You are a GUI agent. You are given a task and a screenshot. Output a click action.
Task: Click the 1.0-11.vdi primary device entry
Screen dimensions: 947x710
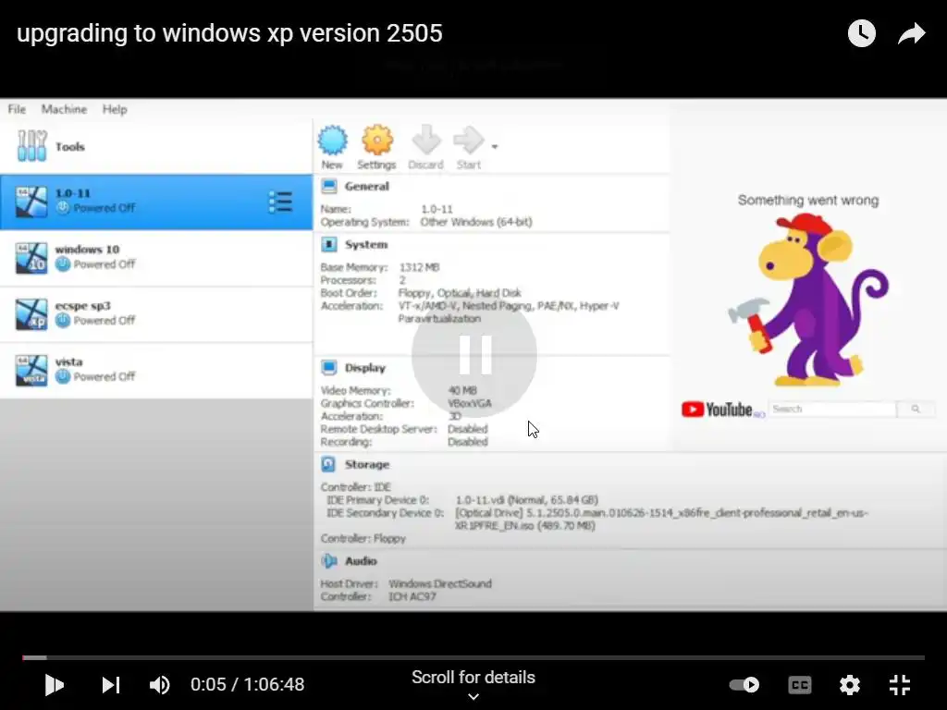[x=526, y=500]
